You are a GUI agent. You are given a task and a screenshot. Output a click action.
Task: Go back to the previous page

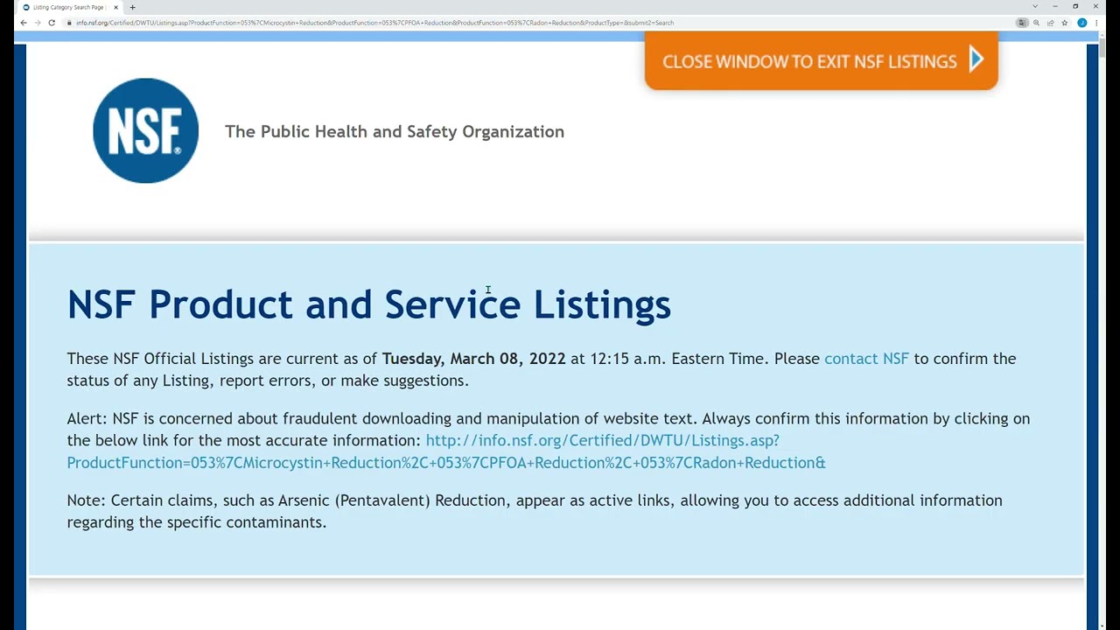[24, 23]
